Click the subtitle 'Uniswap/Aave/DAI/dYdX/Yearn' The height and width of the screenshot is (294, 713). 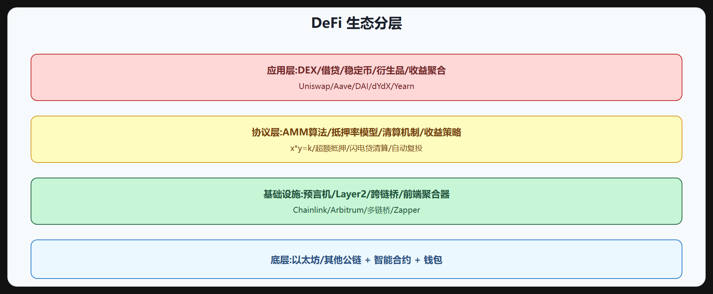click(x=356, y=86)
